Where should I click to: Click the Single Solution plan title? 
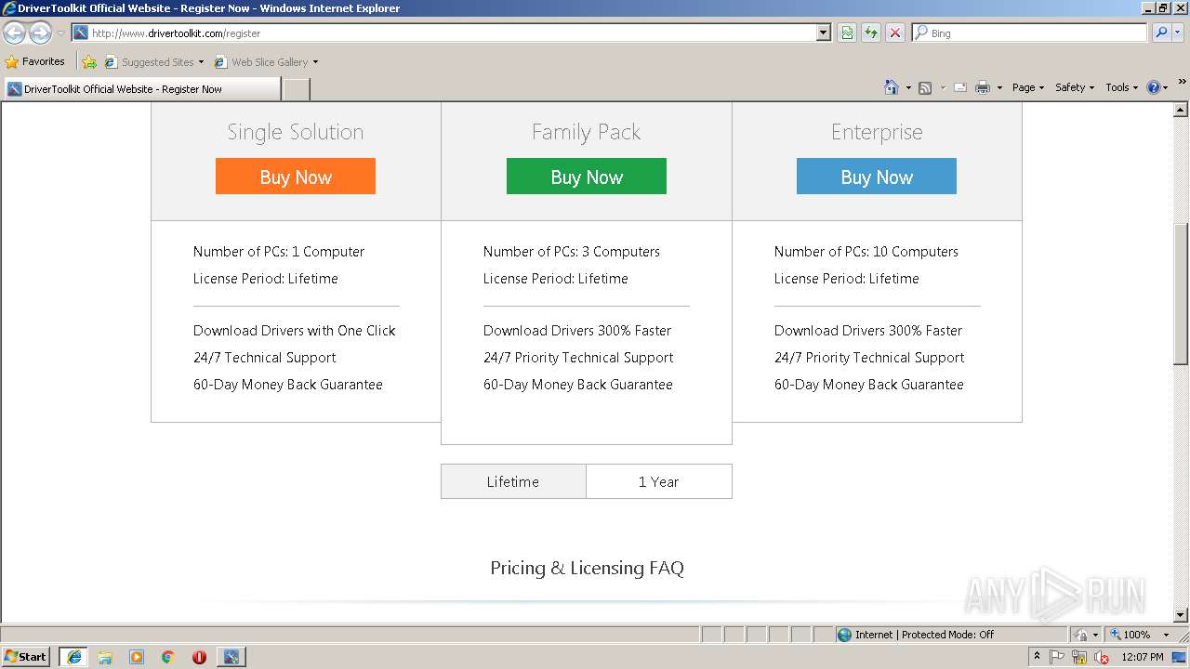click(x=296, y=132)
